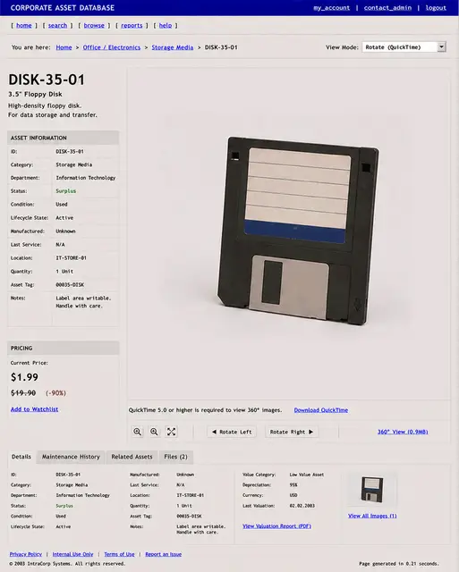Screen dimensions: 459x572
Task: Click the CORPORATE ASSET DATABASE title
Action: [x=63, y=8]
